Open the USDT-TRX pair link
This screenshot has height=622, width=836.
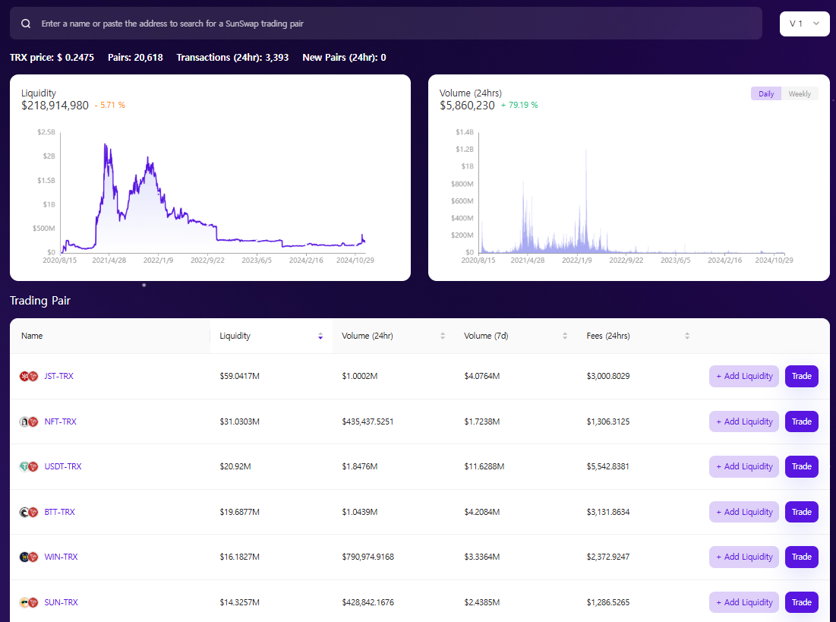[63, 466]
